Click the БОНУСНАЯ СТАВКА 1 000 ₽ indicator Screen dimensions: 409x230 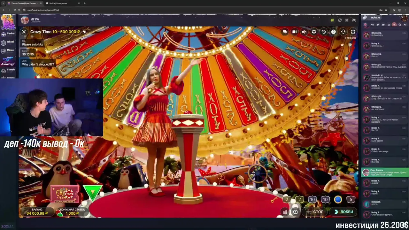point(72,212)
